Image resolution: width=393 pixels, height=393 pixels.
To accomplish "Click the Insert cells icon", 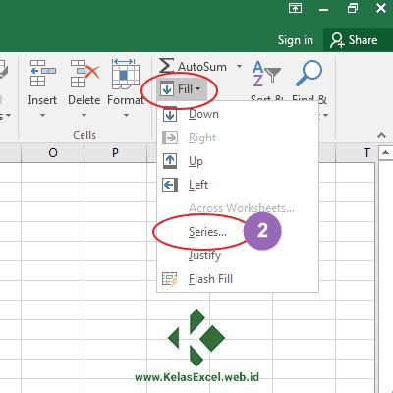I will [42, 73].
